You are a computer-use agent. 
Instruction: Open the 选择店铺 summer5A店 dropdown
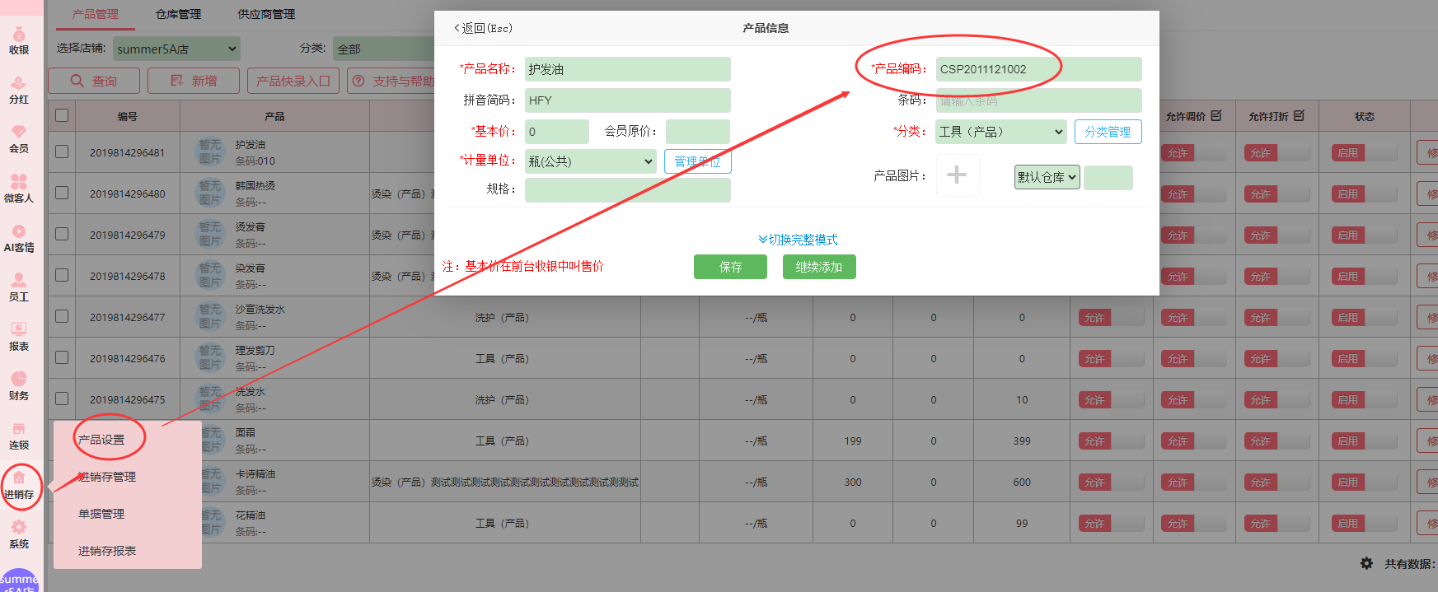(176, 49)
